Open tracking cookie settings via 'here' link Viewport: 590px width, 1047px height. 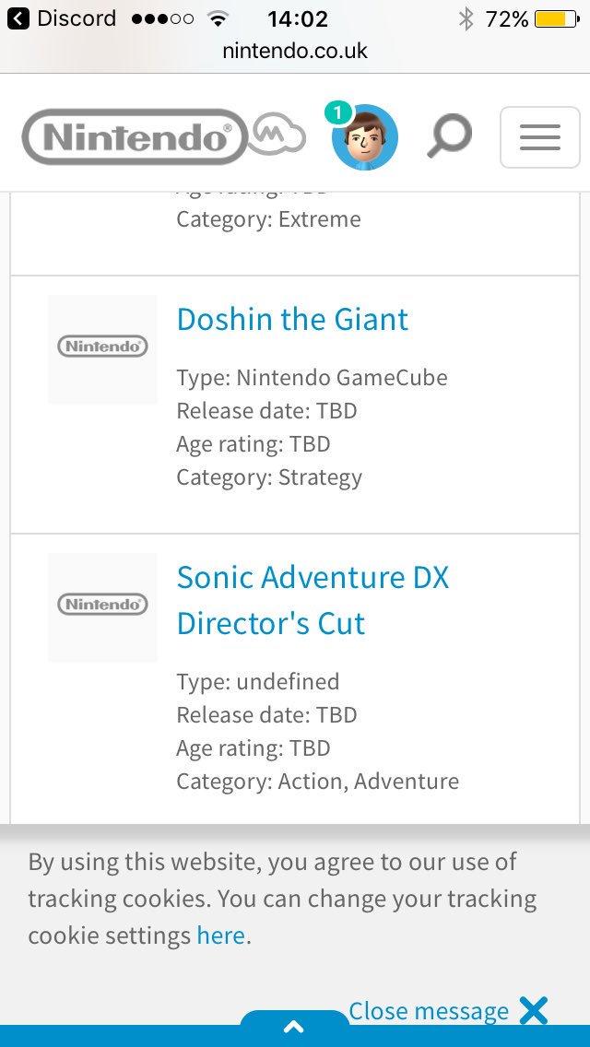point(220,935)
